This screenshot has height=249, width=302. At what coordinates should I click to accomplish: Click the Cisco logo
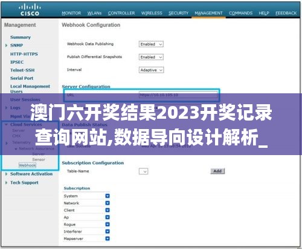30,10
